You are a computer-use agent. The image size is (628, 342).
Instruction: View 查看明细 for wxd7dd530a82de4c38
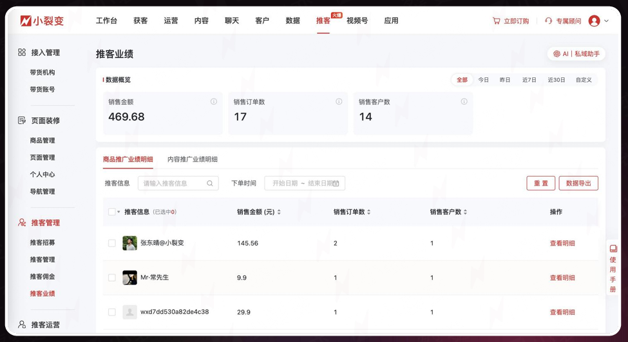pyautogui.click(x=562, y=312)
